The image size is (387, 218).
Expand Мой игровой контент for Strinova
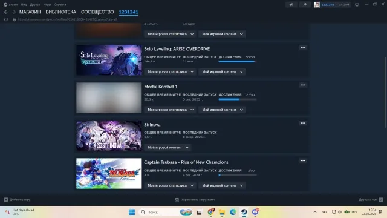[x=168, y=147]
